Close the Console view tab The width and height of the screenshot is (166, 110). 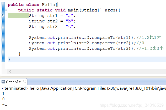pyautogui.click(x=24, y=82)
